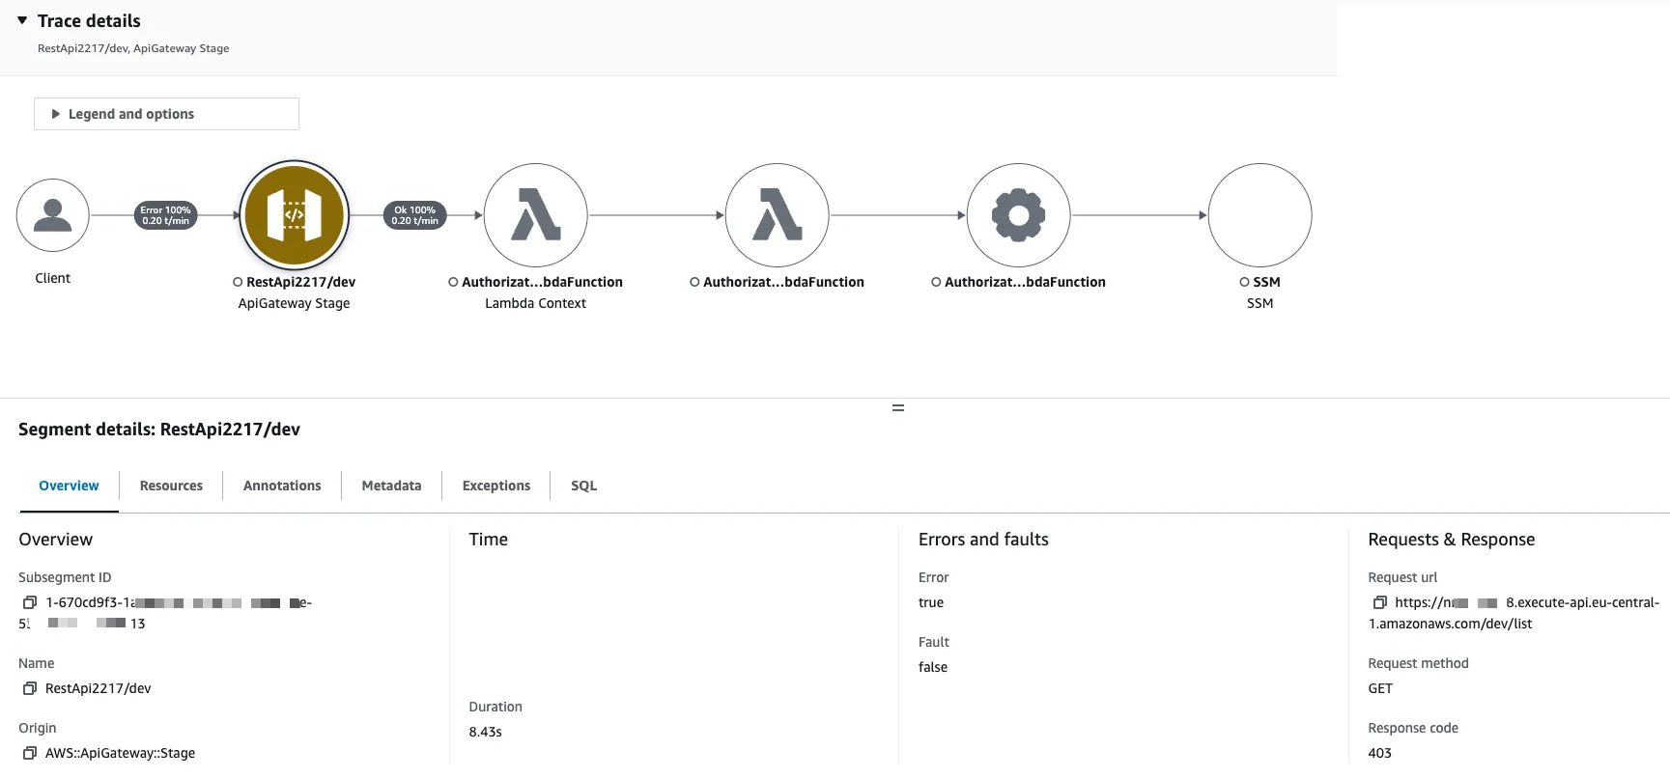
Task: Click the ApiGateway Stage label under node
Action: [294, 303]
